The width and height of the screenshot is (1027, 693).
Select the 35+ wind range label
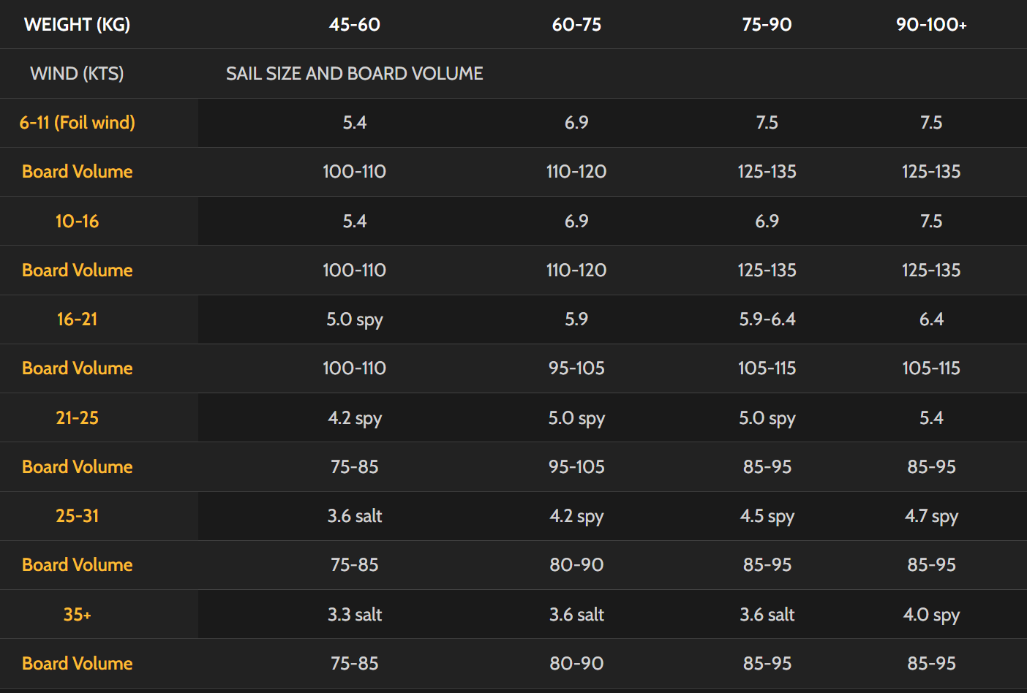pyautogui.click(x=77, y=615)
